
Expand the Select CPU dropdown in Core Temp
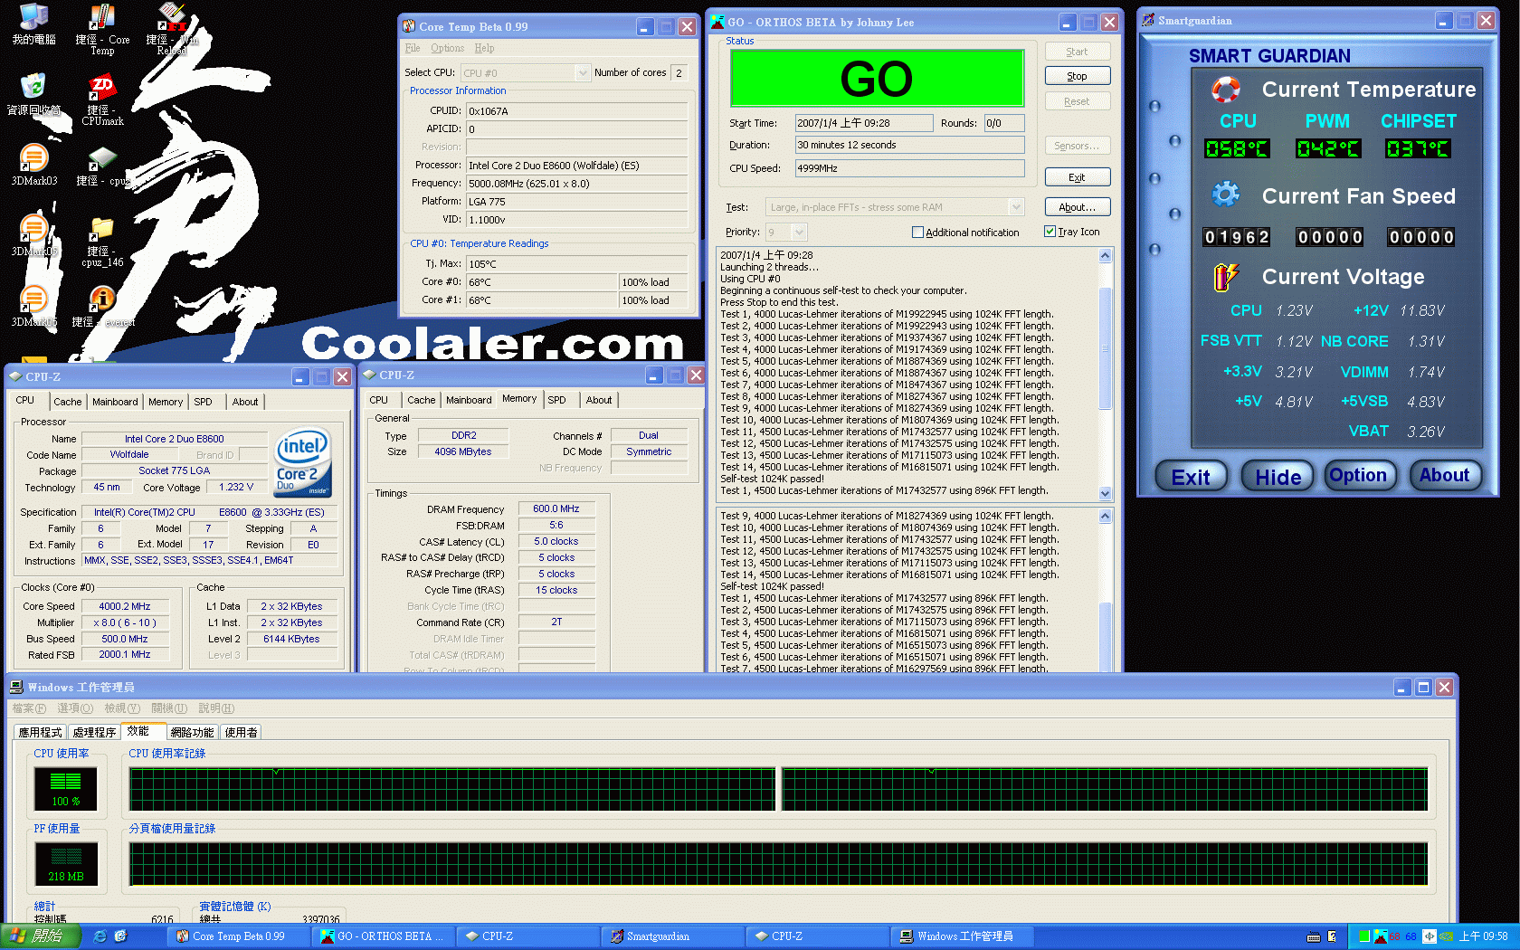click(583, 73)
